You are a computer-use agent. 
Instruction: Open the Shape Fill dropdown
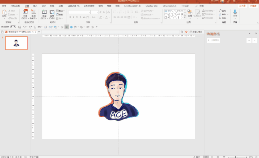pyautogui.click(x=208, y=10)
